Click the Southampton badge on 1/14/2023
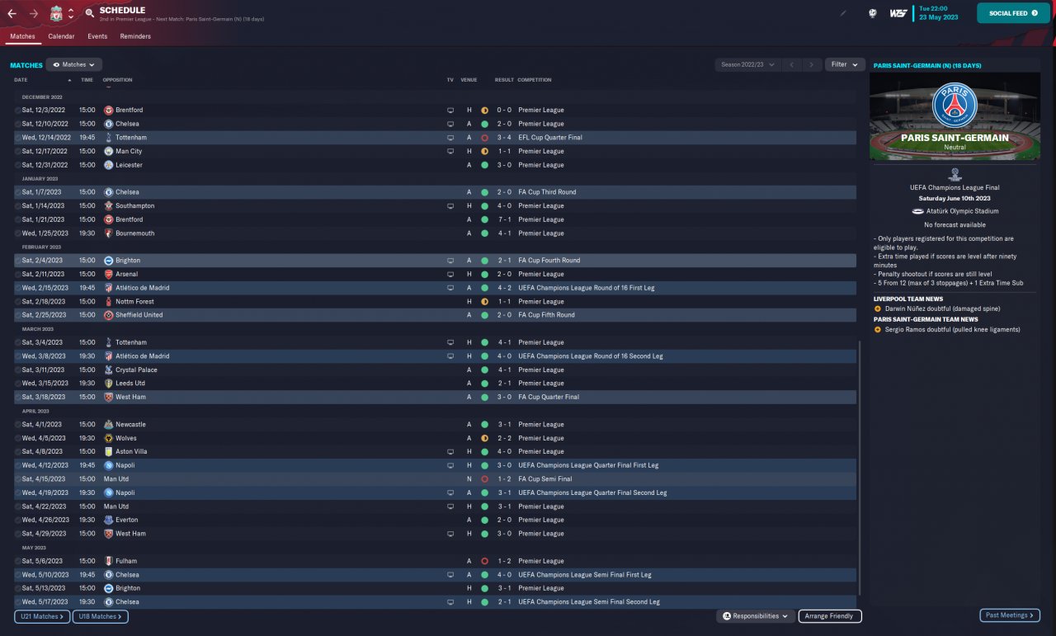 coord(108,205)
